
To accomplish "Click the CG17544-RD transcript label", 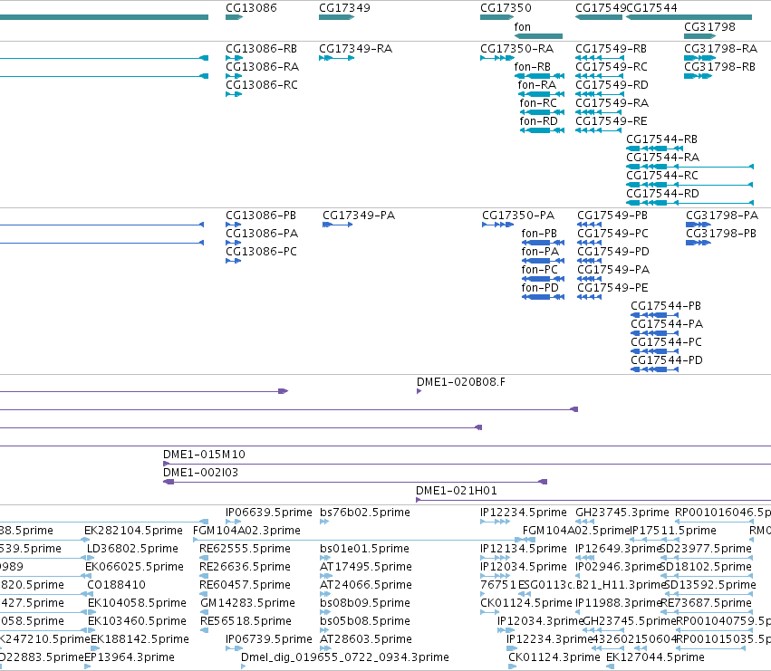I will 662,194.
